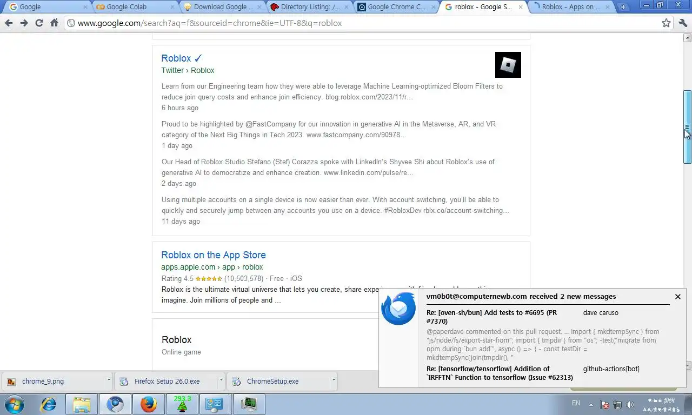Open network status tray icon
This screenshot has height=415, width=692.
tap(617, 405)
